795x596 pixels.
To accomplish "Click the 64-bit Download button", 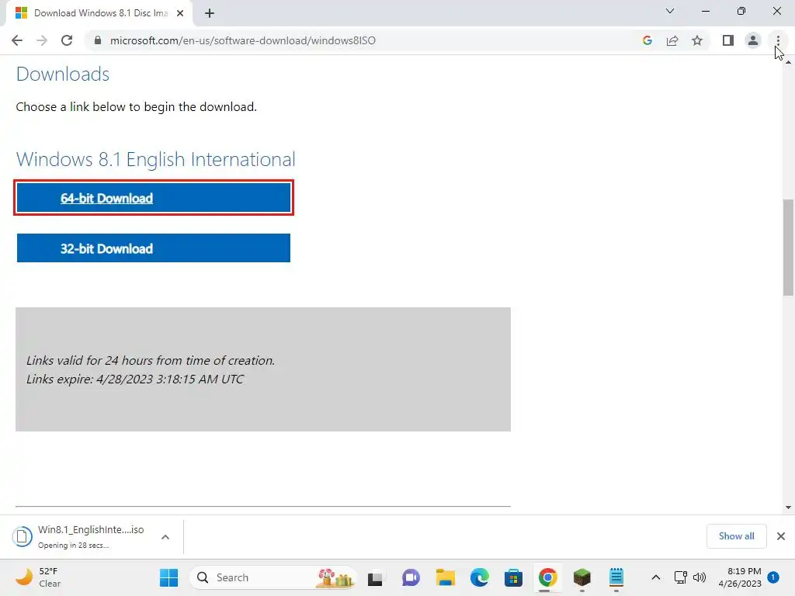I will pos(154,198).
